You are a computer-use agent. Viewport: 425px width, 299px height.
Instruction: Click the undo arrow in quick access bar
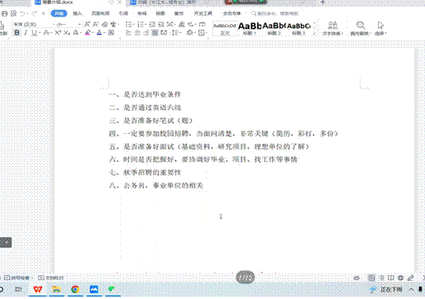22,13
